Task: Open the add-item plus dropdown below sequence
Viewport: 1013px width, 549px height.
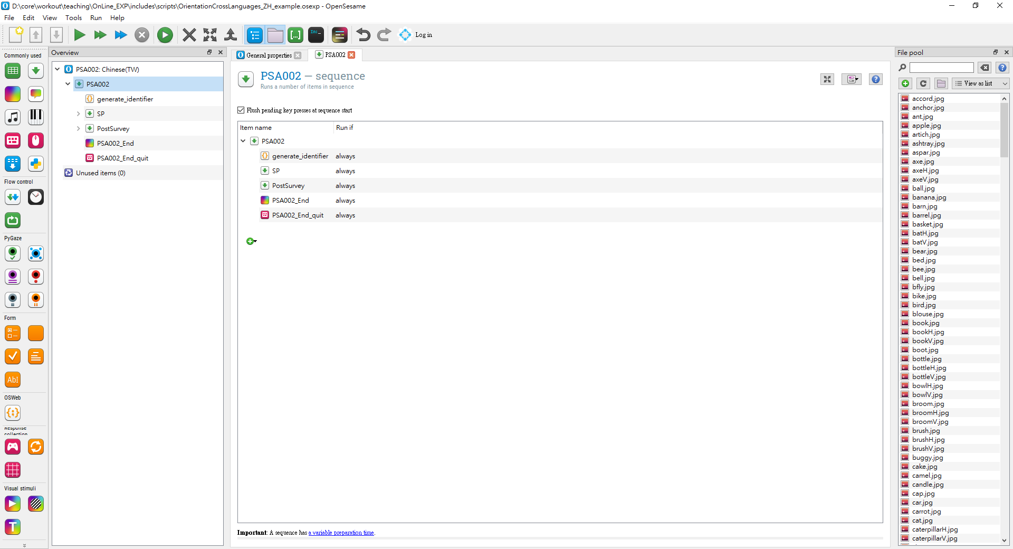Action: [x=252, y=241]
